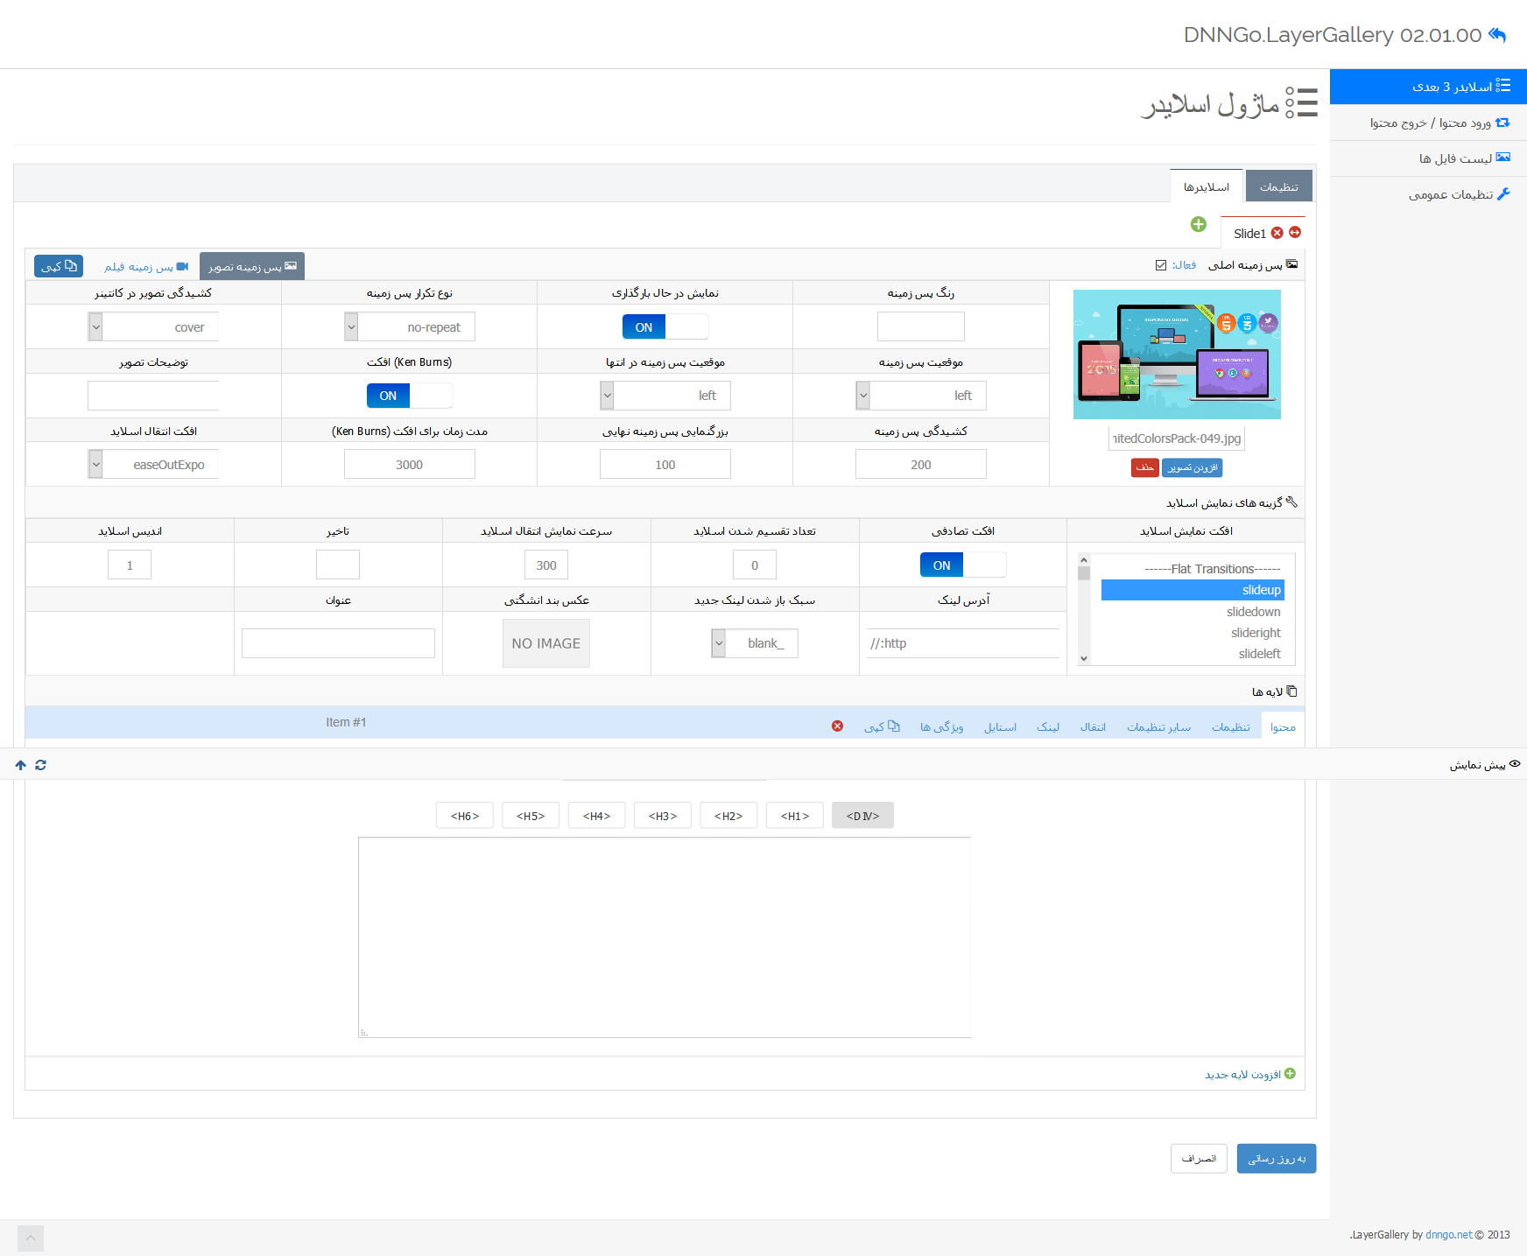This screenshot has width=1527, height=1256.
Task: Click green plus icon to add slide
Action: click(x=1198, y=225)
